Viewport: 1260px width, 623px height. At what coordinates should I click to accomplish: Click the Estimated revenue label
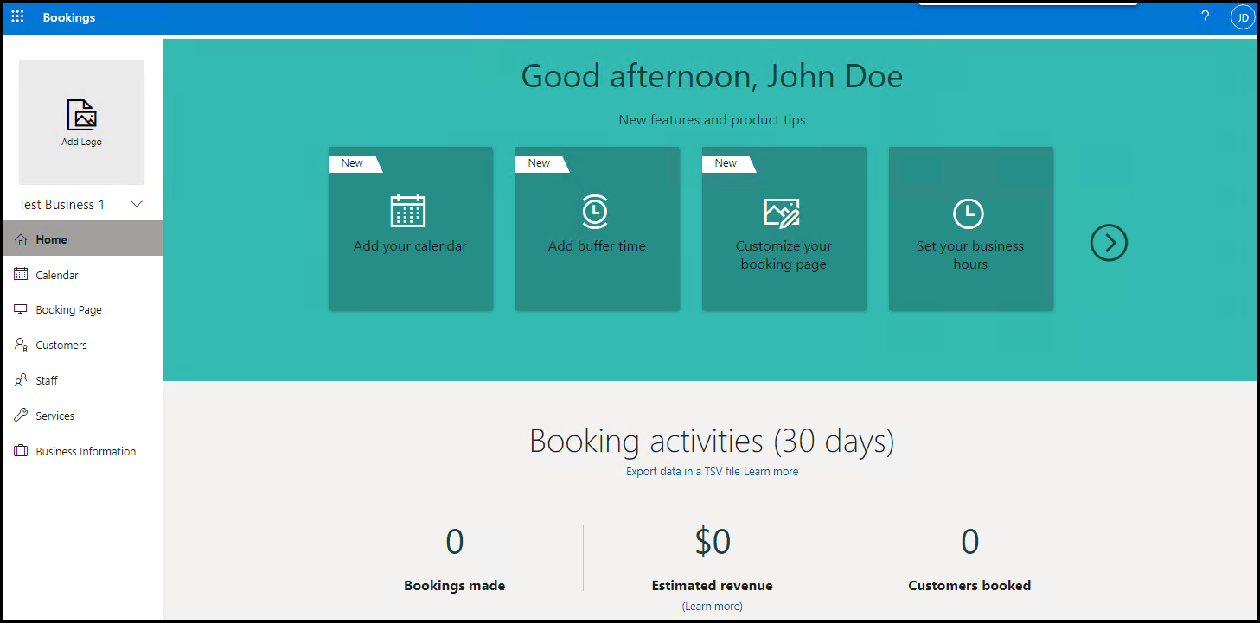(x=713, y=586)
